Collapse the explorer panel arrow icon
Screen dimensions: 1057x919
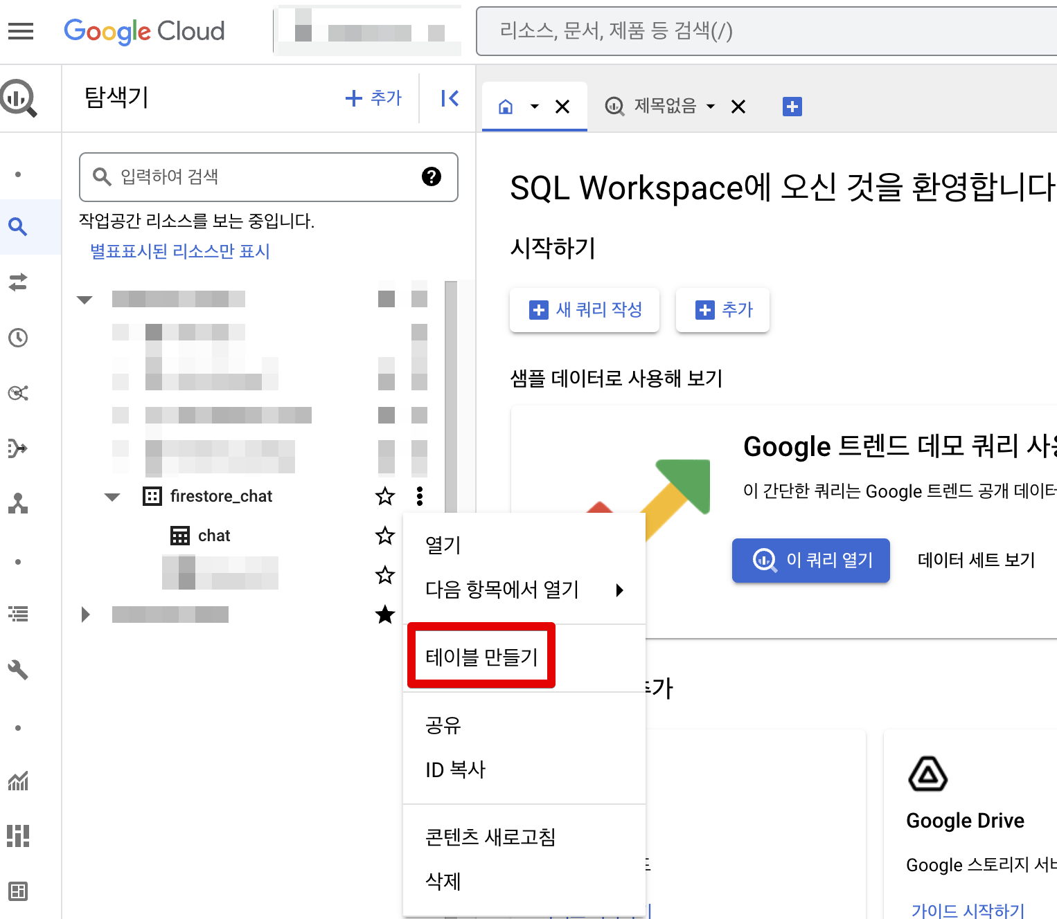450,98
